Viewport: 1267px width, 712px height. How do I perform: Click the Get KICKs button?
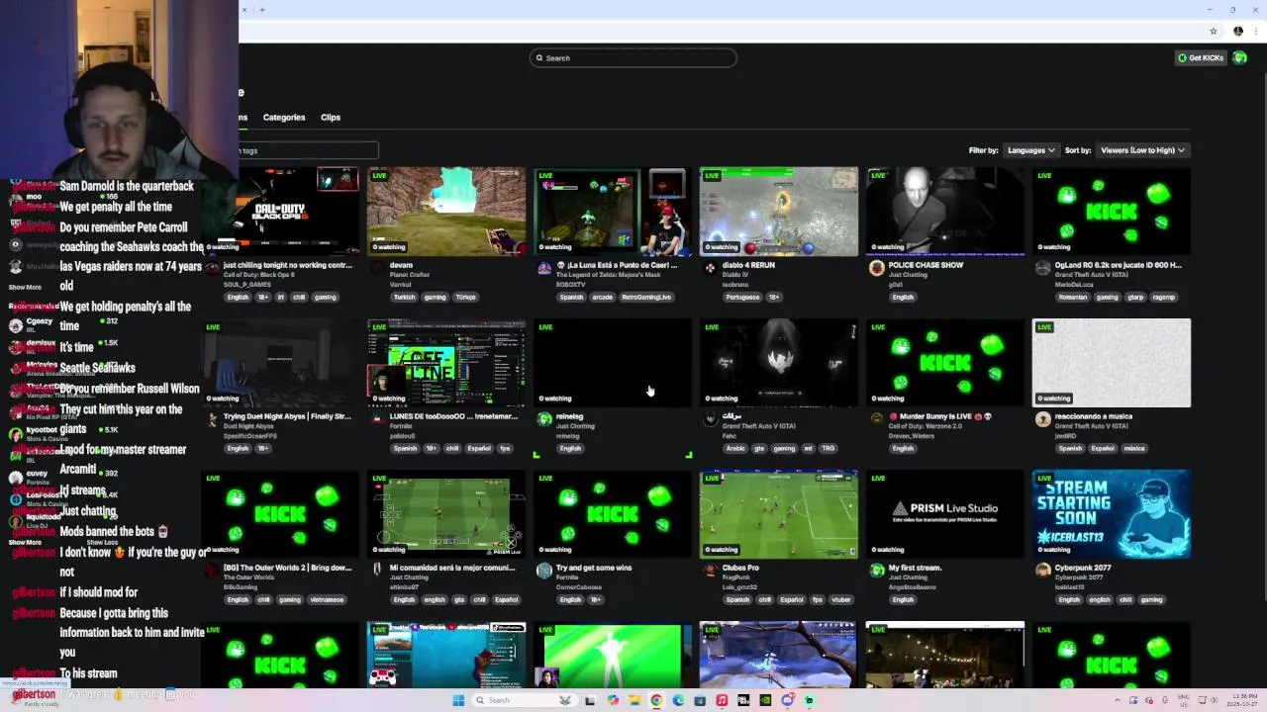(1201, 57)
